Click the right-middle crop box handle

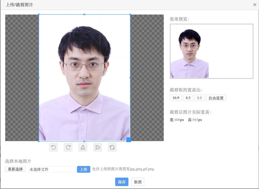[x=130, y=78]
